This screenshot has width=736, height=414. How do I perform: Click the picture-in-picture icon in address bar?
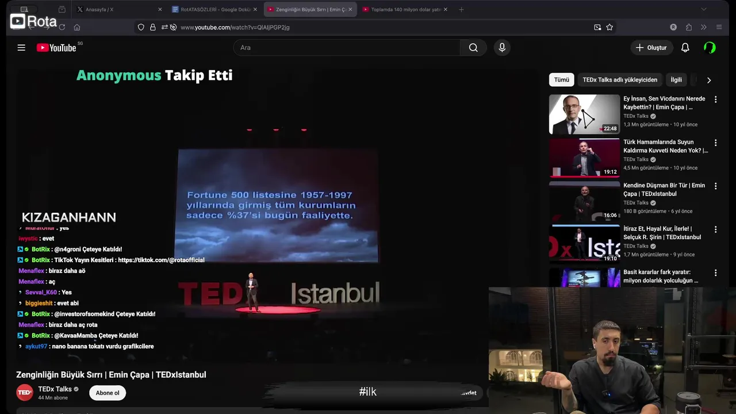coord(597,27)
